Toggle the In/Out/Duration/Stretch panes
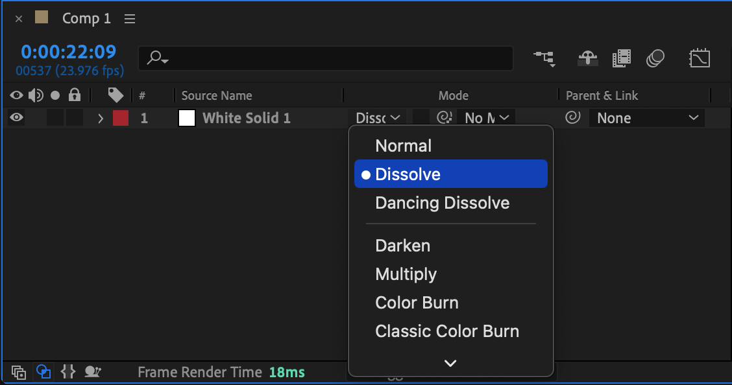Image resolution: width=732 pixels, height=385 pixels. point(68,372)
